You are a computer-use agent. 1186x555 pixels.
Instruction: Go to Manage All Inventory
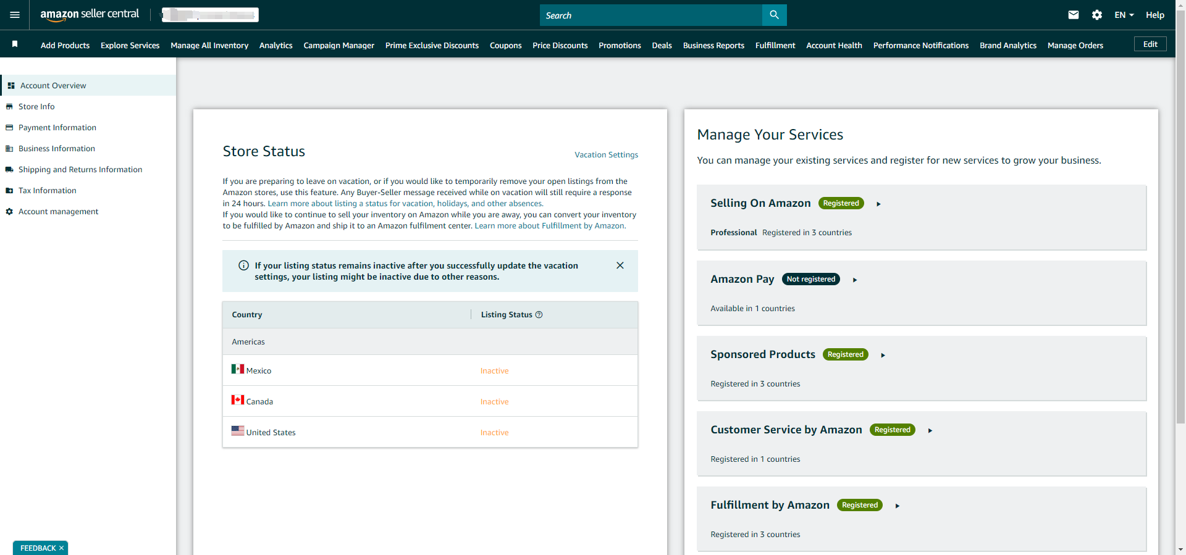209,46
